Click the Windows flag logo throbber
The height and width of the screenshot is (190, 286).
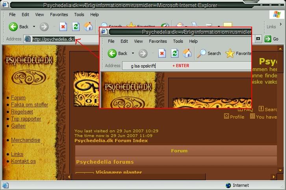click(277, 15)
